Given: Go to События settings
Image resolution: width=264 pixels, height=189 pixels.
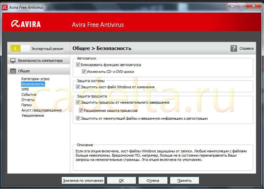Looking at the screenshot, I should (x=29, y=94).
